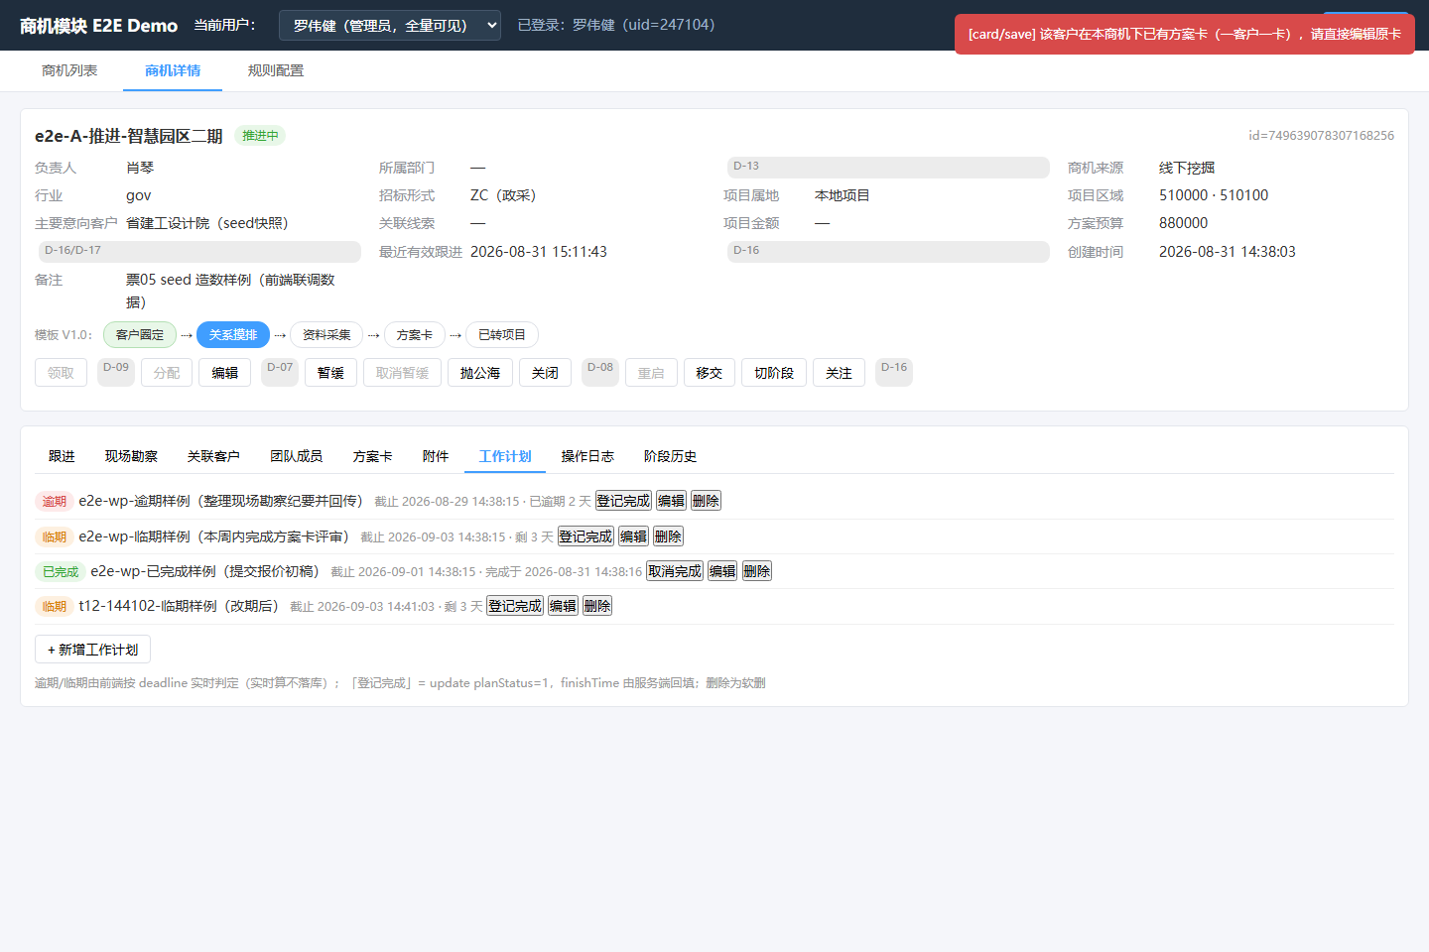Click the 切阶段 button
Image resolution: width=1429 pixels, height=952 pixels.
[x=774, y=373]
